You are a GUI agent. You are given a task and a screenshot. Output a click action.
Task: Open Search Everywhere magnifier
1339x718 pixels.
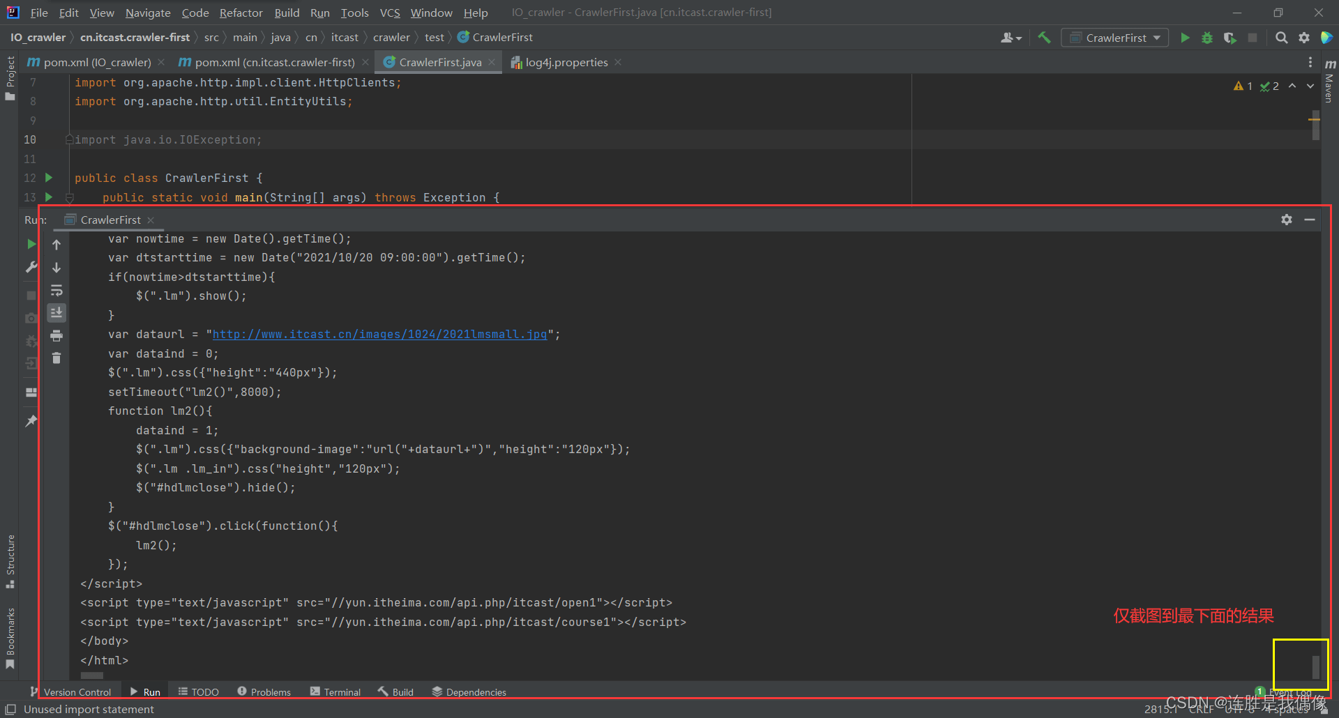coord(1281,38)
